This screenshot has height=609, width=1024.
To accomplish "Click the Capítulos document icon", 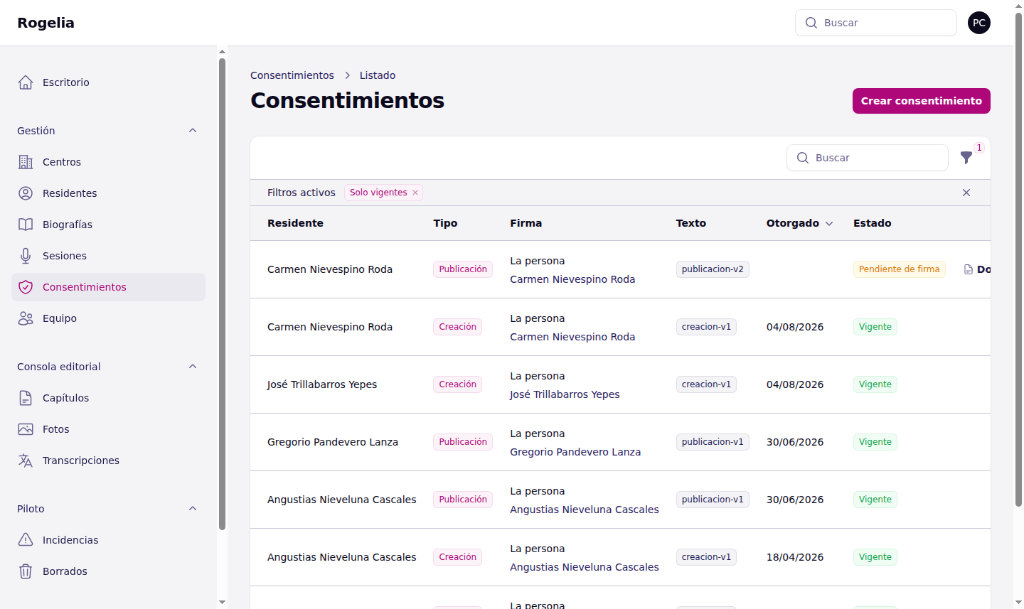I will tap(26, 398).
